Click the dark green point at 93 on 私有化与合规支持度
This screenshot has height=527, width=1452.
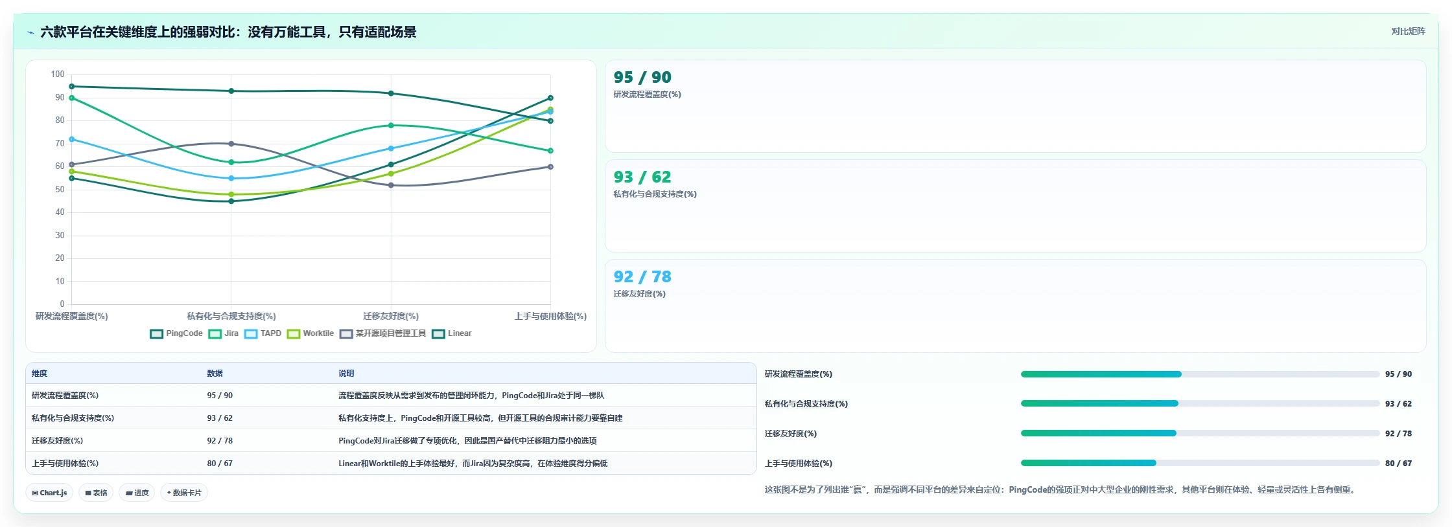pos(231,91)
